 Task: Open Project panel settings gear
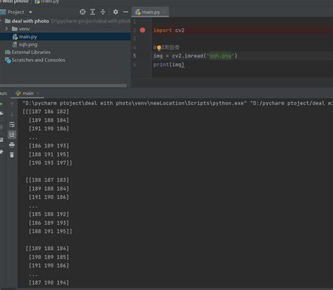[115, 12]
